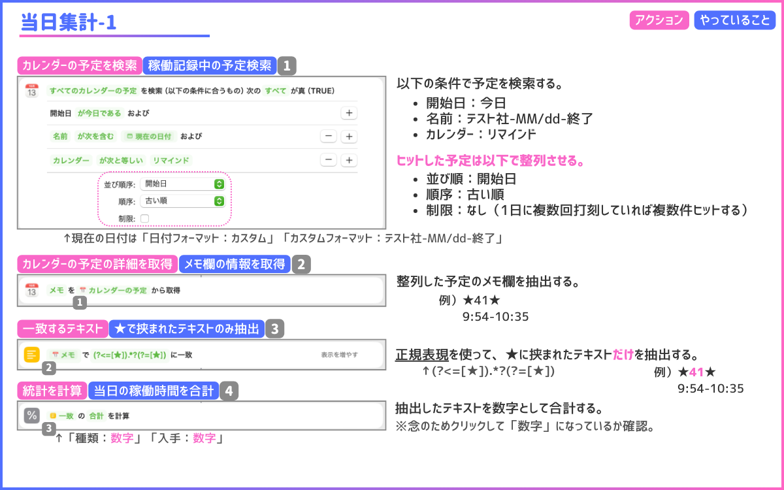
Task: Click the blue やっていること legend tag
Action: (735, 20)
